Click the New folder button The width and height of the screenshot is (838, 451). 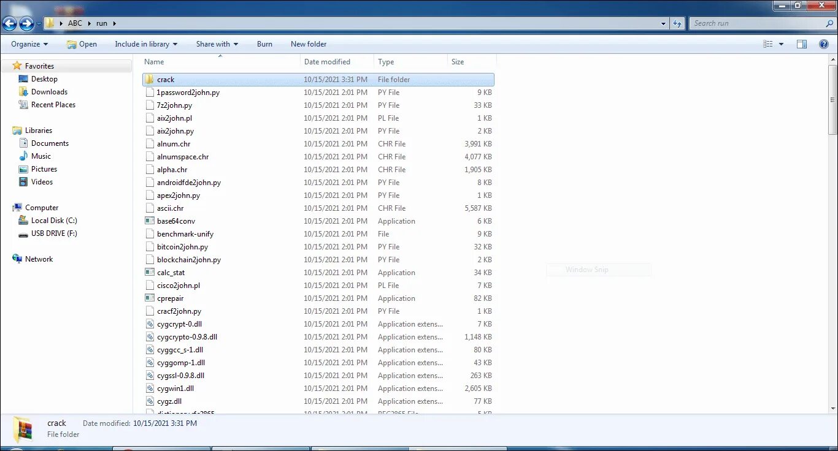click(309, 44)
